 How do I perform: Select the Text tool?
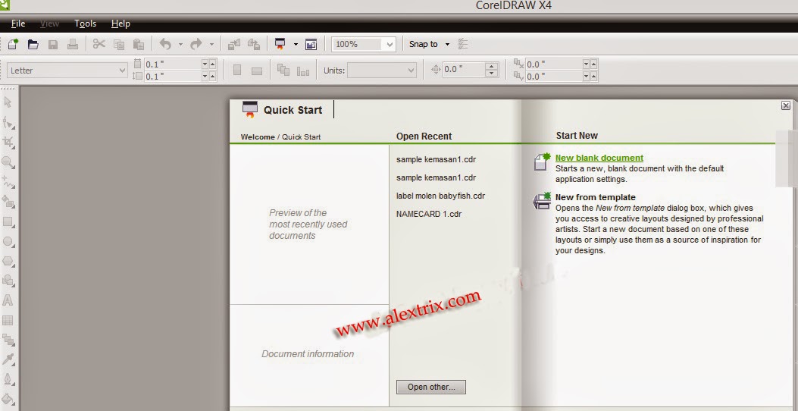(x=8, y=300)
